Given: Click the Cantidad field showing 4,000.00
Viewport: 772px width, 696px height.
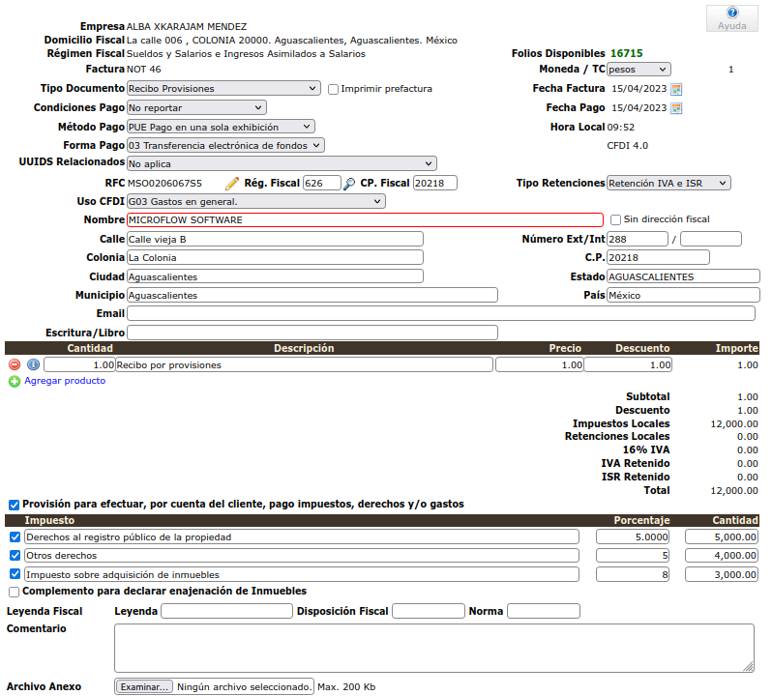Looking at the screenshot, I should 722,555.
